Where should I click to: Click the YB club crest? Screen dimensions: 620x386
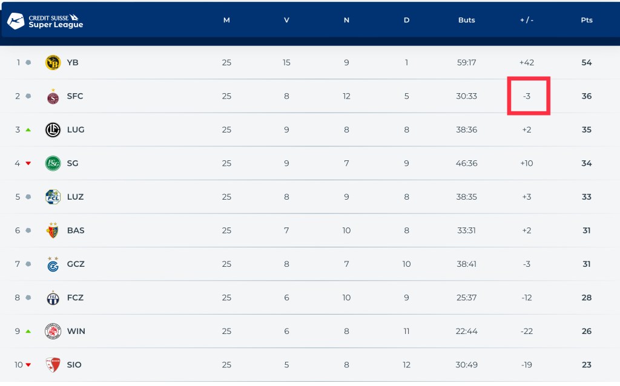coord(53,62)
